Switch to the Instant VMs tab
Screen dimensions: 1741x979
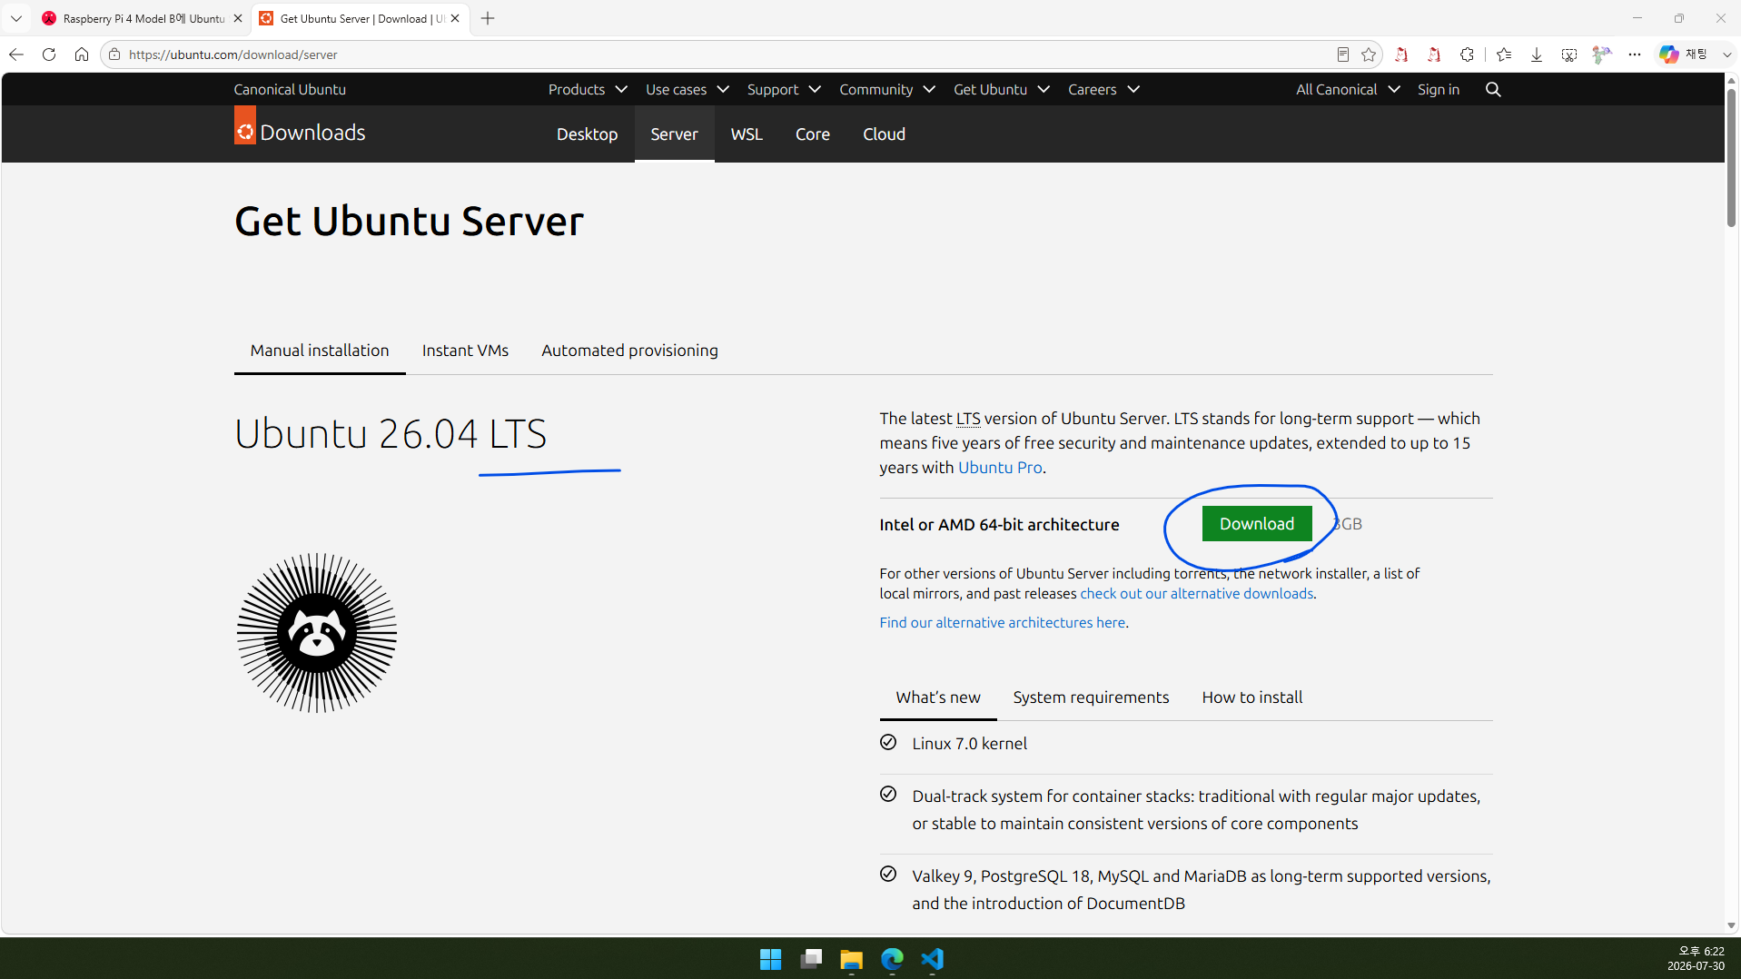pyautogui.click(x=465, y=351)
